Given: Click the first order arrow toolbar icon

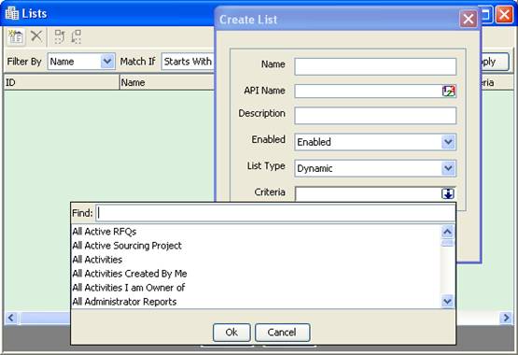Looking at the screenshot, I should point(60,36).
